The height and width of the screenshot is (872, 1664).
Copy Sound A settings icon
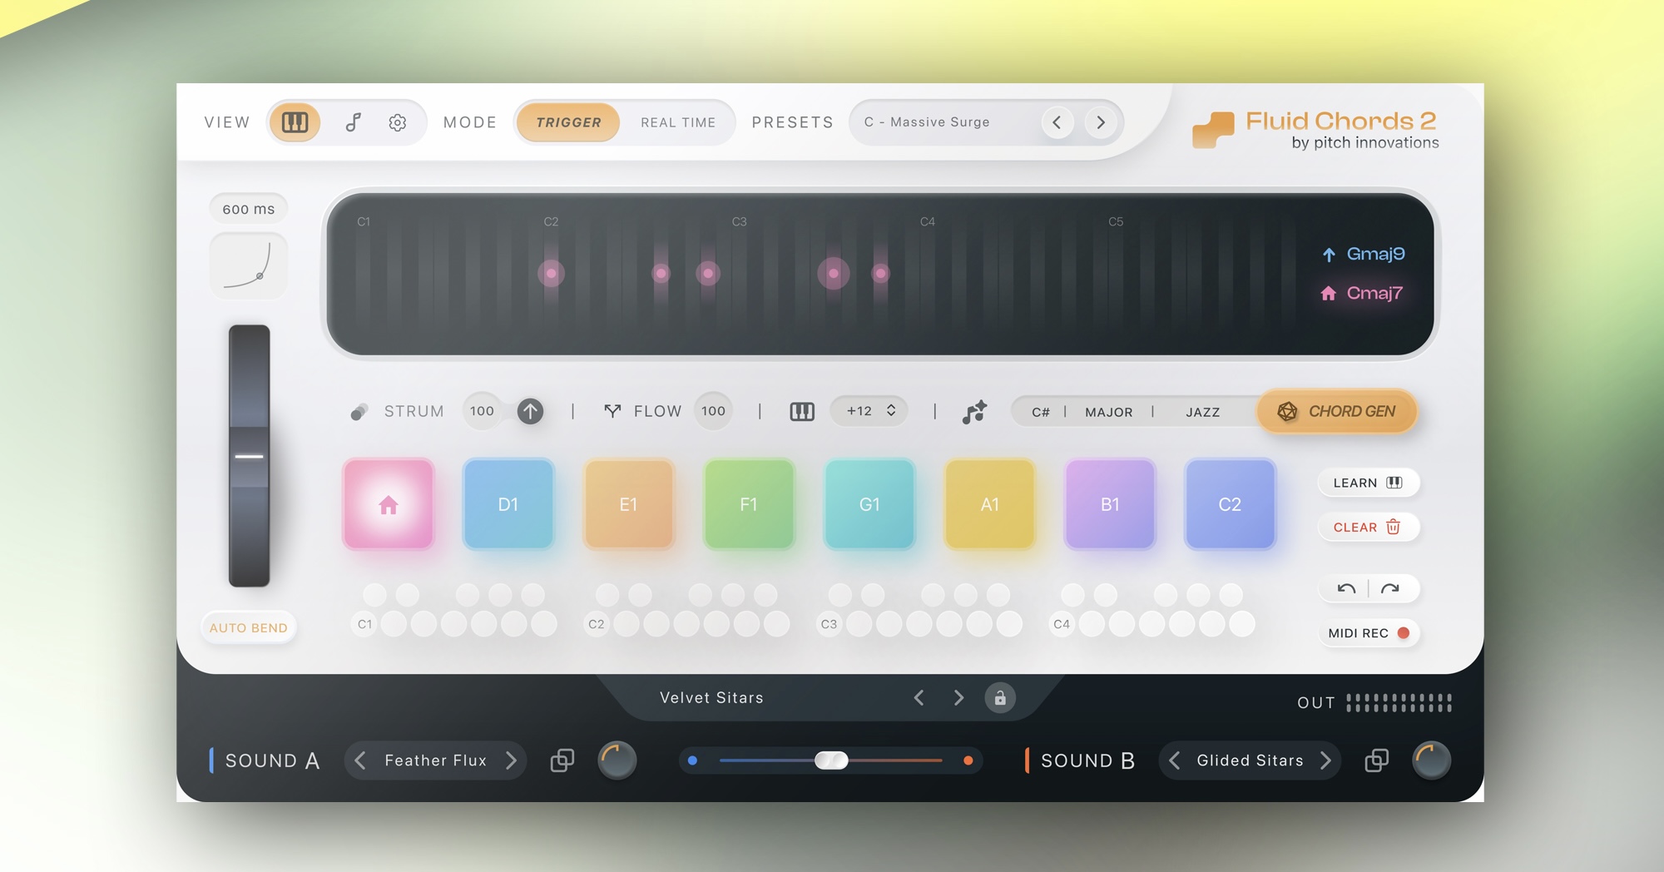tap(562, 761)
